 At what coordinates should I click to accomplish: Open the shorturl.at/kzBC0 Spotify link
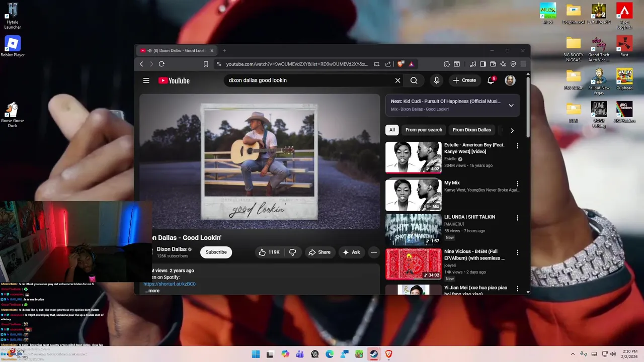(169, 284)
